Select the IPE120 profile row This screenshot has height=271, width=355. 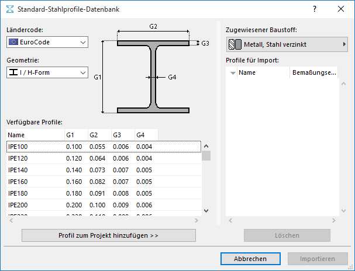(x=104, y=158)
